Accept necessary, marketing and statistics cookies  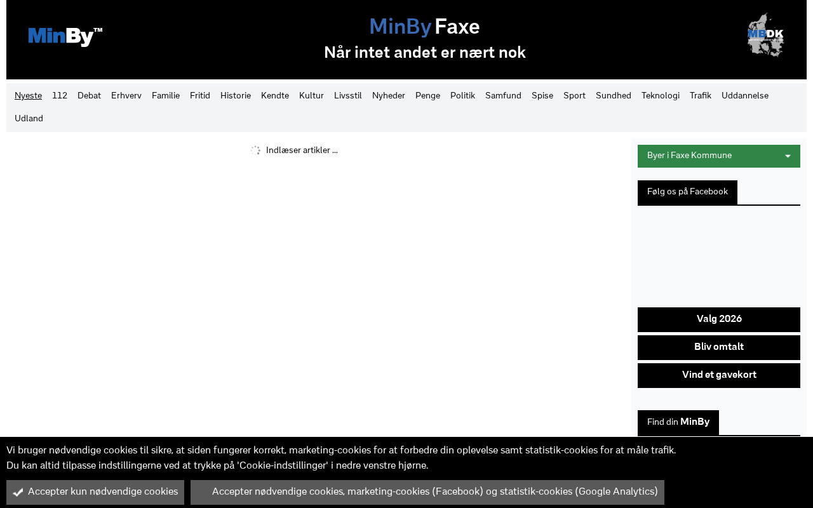(427, 492)
